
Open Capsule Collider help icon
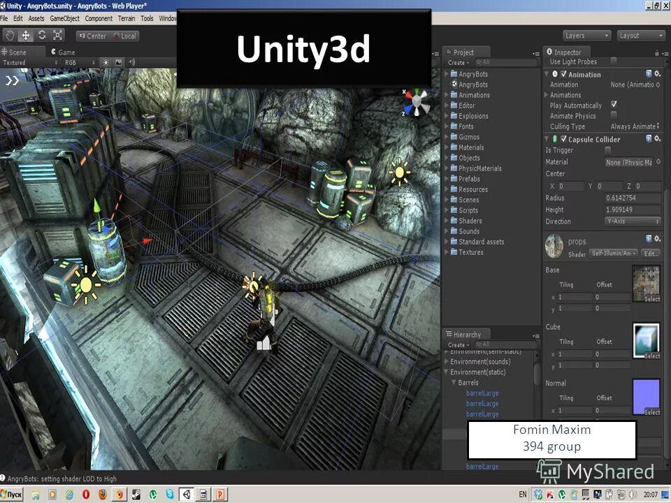tap(649, 138)
